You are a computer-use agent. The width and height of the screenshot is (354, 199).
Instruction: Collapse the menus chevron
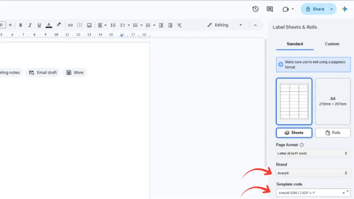[x=255, y=25]
